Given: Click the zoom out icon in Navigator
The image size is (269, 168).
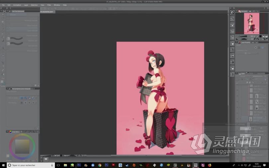Looking at the screenshot, I should point(255,36).
